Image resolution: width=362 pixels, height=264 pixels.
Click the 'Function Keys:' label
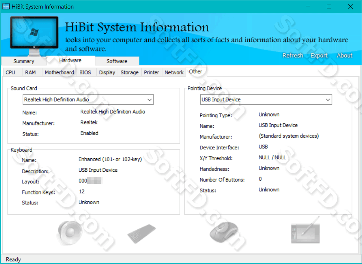pos(39,192)
